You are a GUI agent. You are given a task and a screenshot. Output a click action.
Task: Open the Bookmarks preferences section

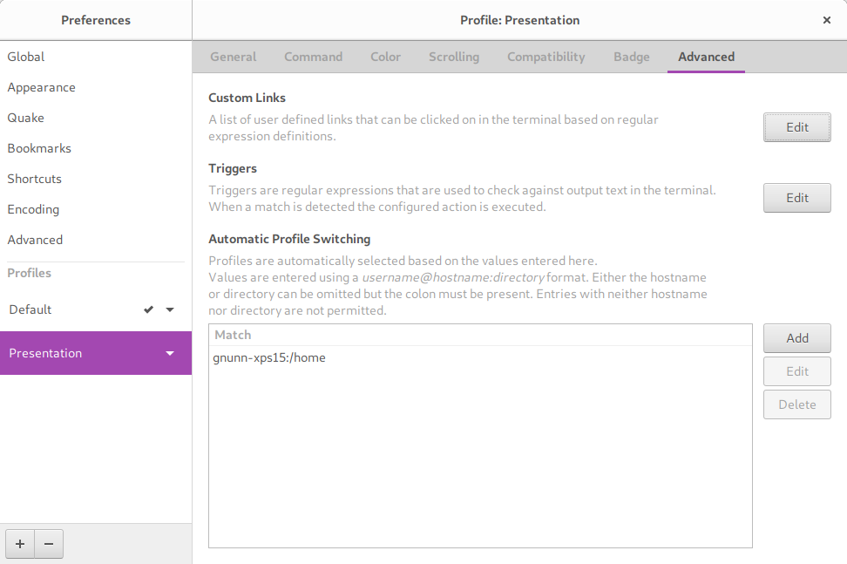point(39,148)
